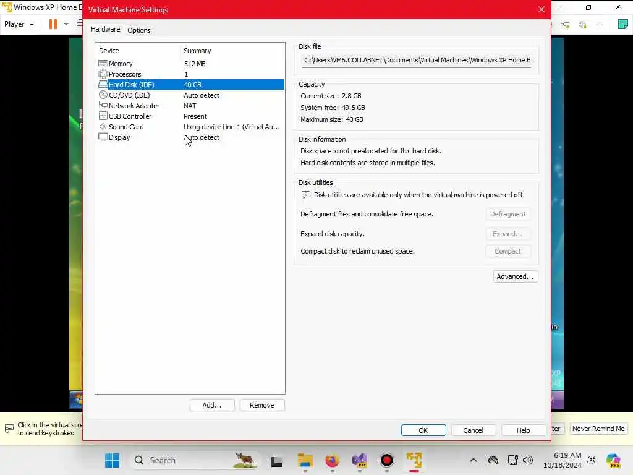Click the Compact button
Image resolution: width=633 pixels, height=475 pixels.
508,251
